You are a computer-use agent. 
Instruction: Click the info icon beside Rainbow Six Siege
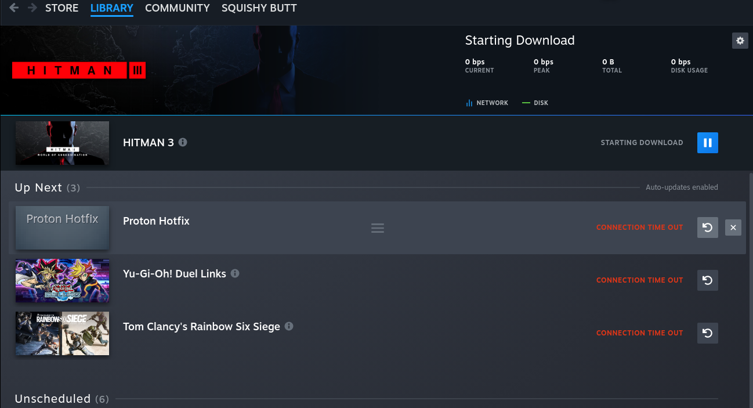(288, 326)
